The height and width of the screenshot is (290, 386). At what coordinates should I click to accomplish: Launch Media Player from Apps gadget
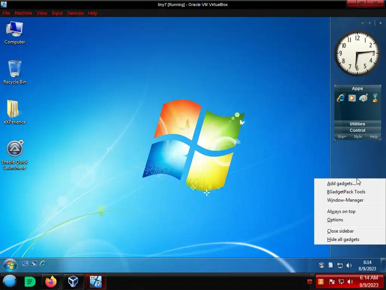pos(352,98)
